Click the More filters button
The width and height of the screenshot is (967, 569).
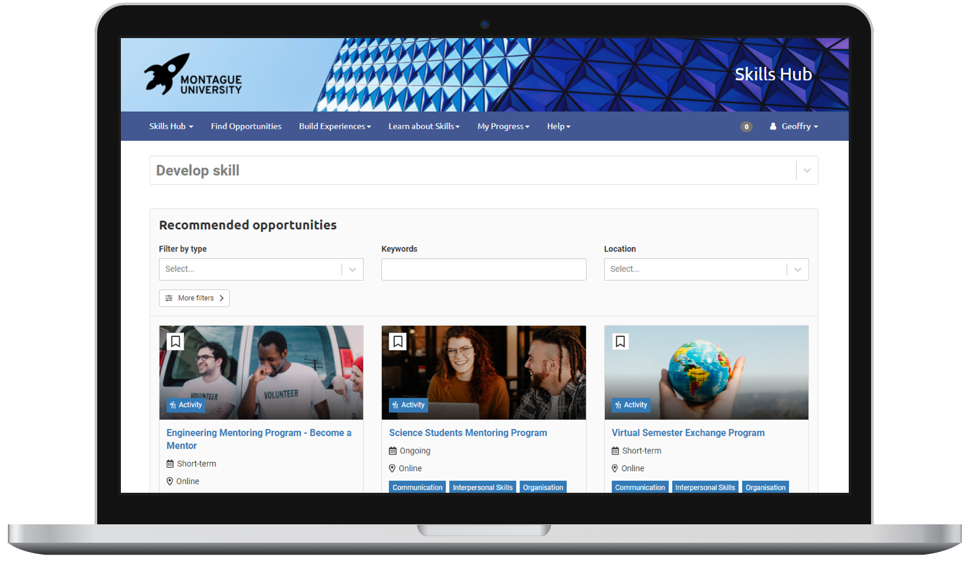click(194, 298)
